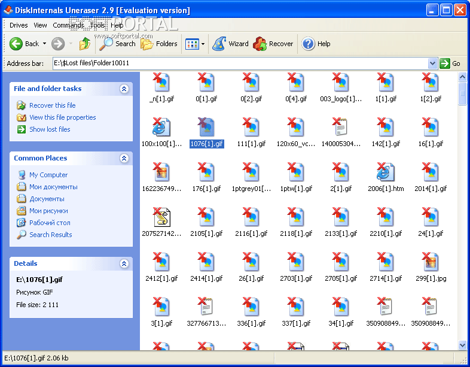Select the 162236749 image file icon
The height and width of the screenshot is (367, 470).
[161, 172]
